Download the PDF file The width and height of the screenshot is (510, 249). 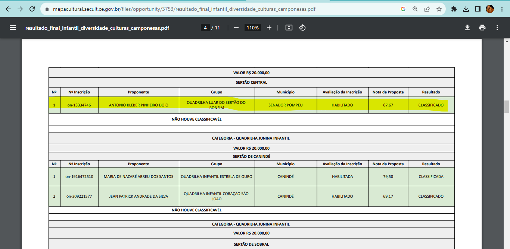467,28
